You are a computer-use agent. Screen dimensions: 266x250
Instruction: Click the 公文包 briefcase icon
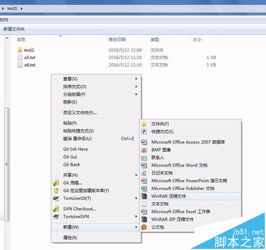(144, 227)
